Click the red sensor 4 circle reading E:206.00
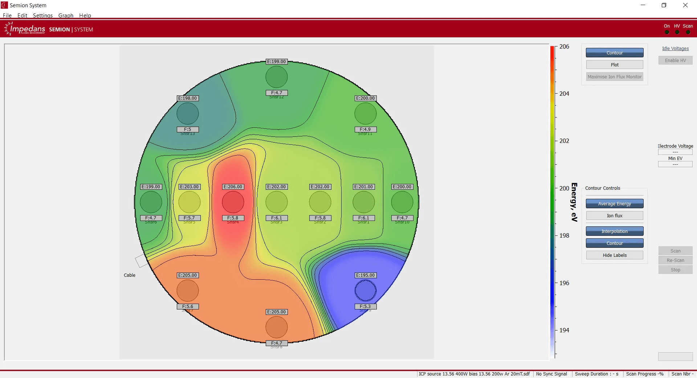Viewport: 697px width, 378px height. 233,202
